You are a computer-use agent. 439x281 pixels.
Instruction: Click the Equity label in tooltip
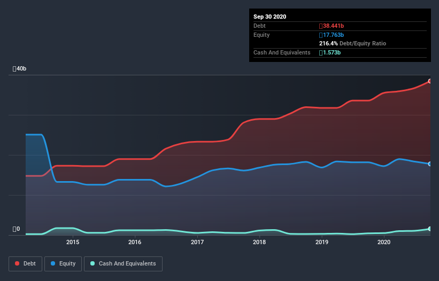click(x=261, y=35)
